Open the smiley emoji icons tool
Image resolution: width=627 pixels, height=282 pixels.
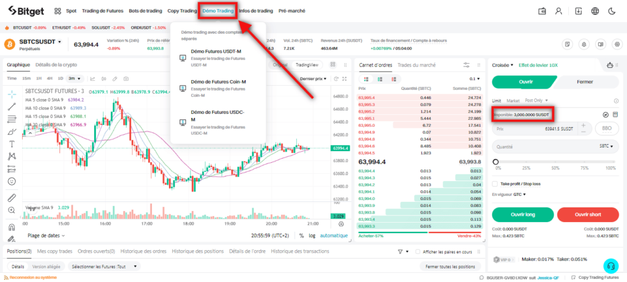[x=12, y=181]
